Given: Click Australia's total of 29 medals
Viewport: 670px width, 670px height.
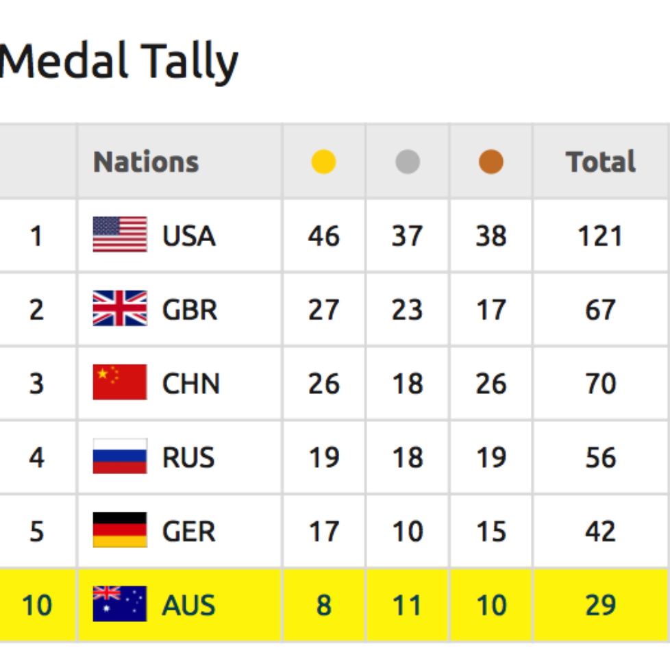Looking at the screenshot, I should pyautogui.click(x=600, y=606).
